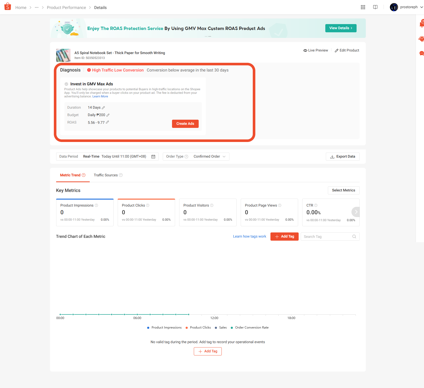
Task: Show CTR info icon
Action: pos(316,205)
